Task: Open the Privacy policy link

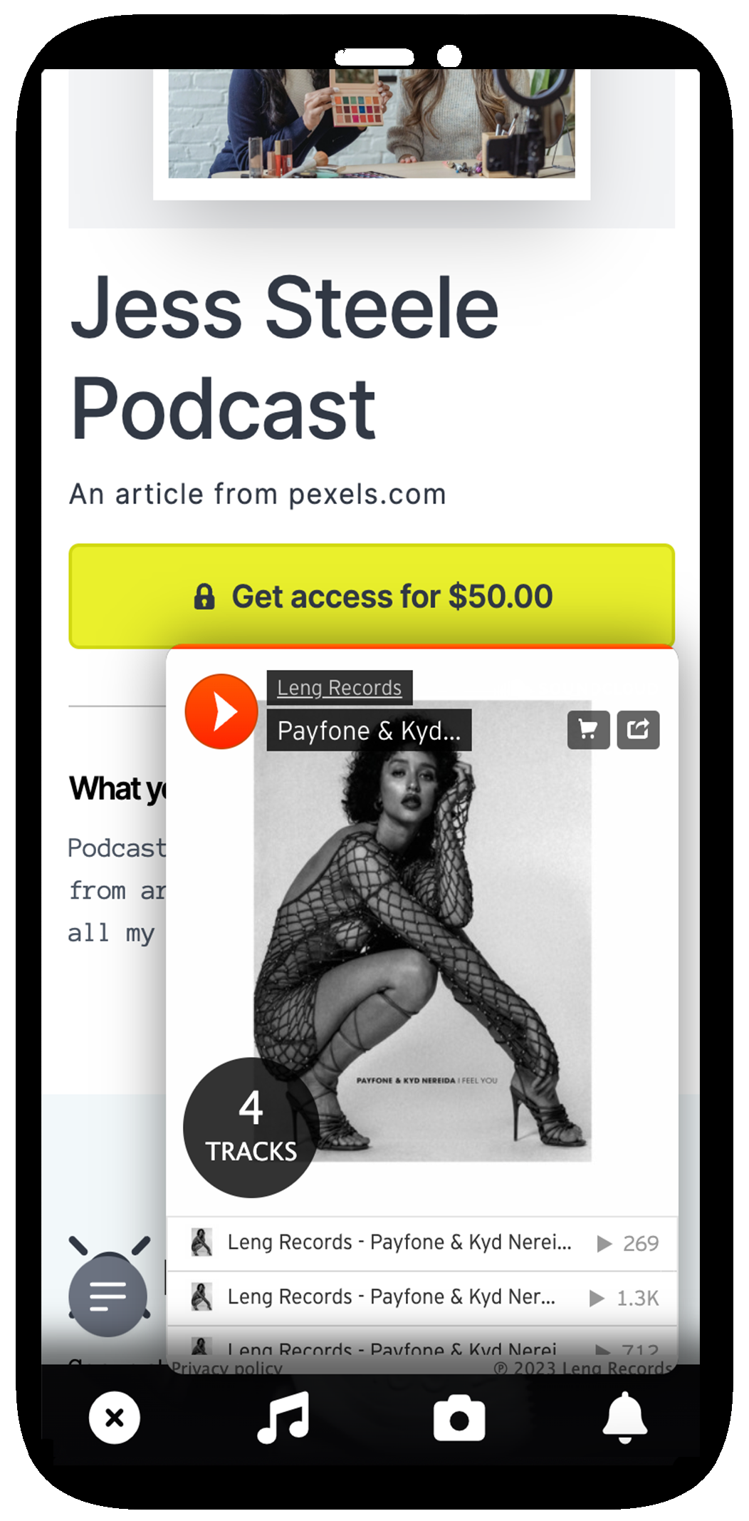Action: 227,1368
